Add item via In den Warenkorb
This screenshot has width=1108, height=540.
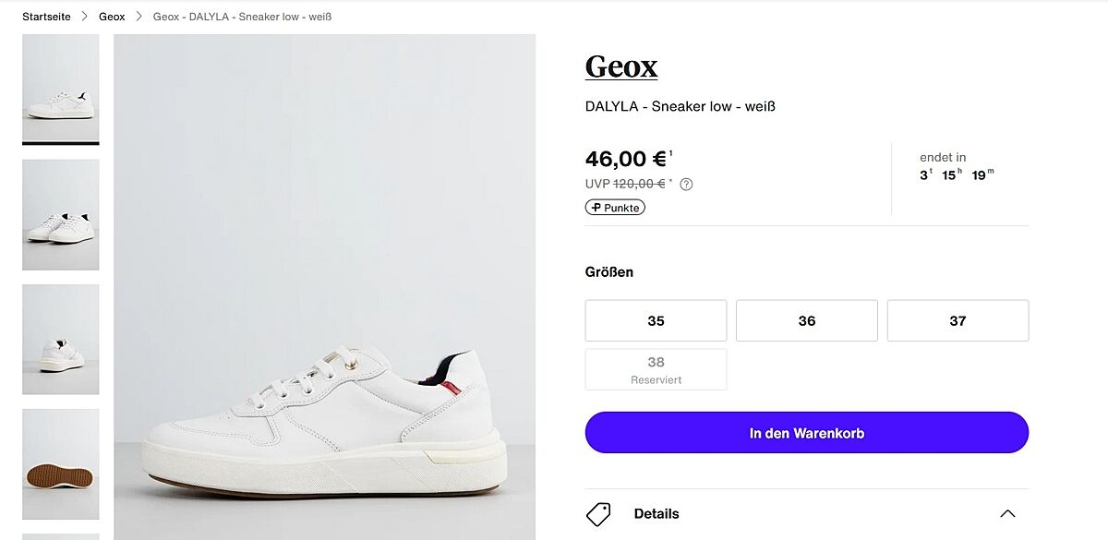click(806, 433)
